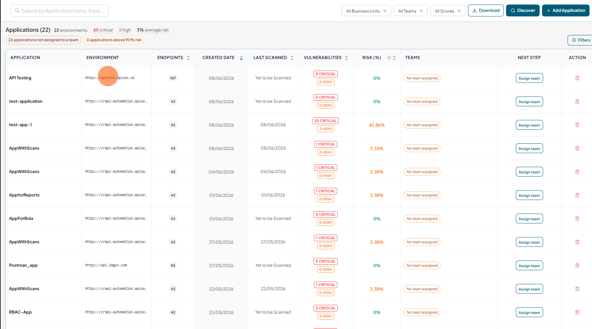Remove the Postman_app entry via trash icon
This screenshot has height=329, width=592.
[x=577, y=265]
